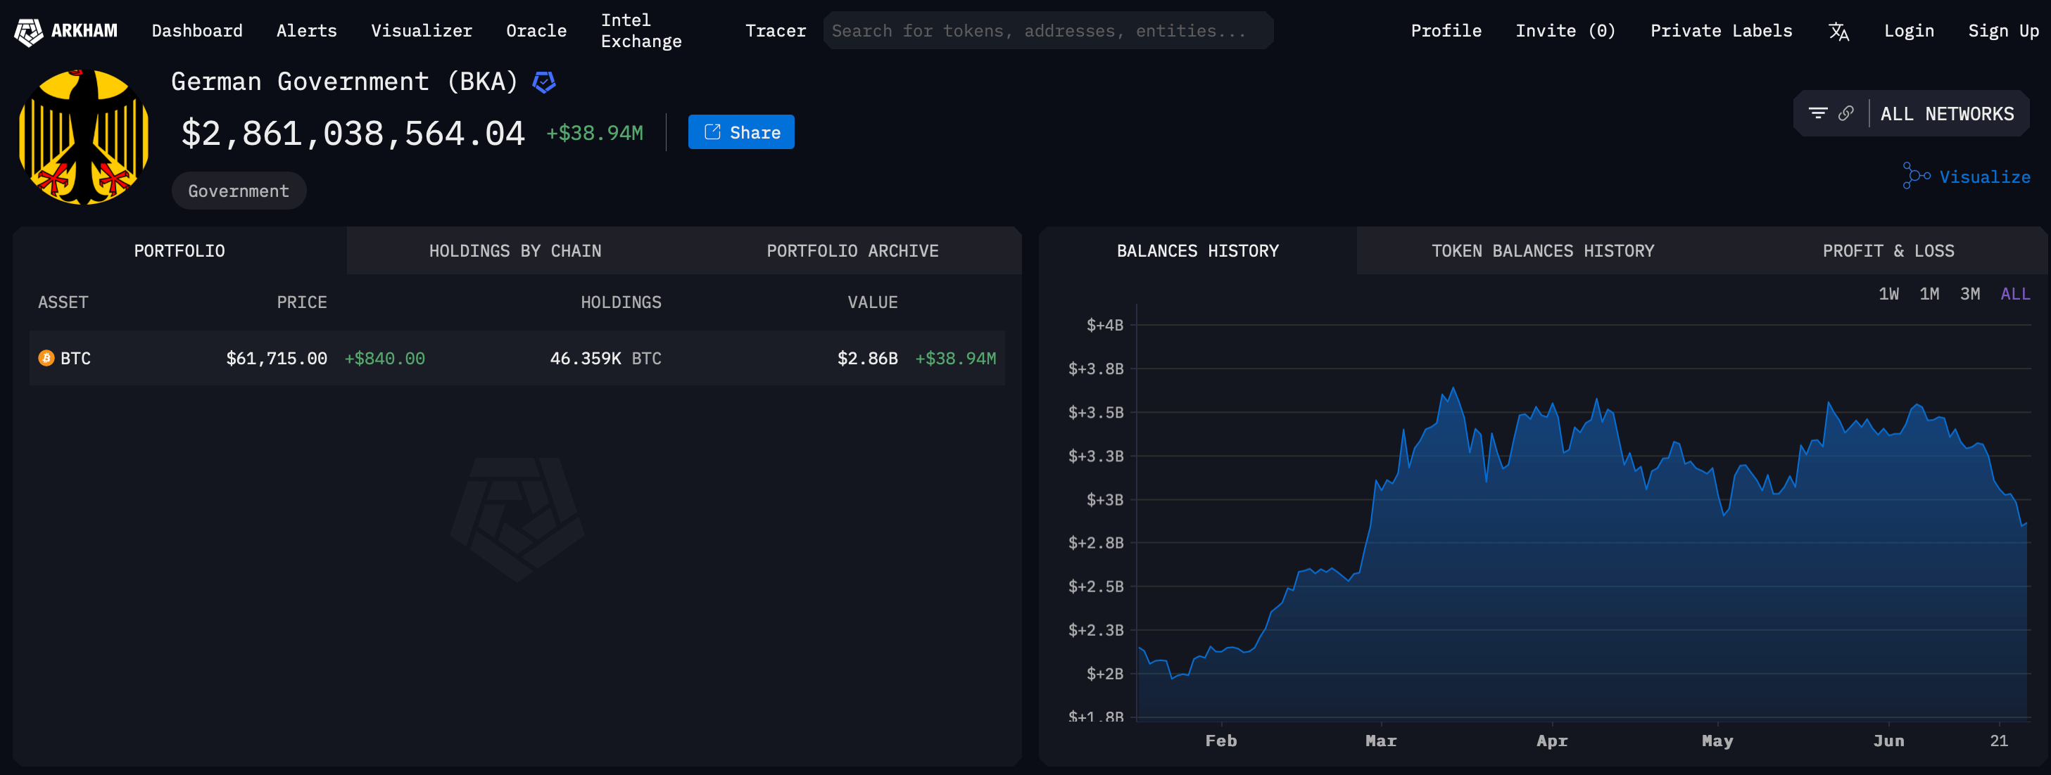Go to Visualizer

tap(421, 31)
